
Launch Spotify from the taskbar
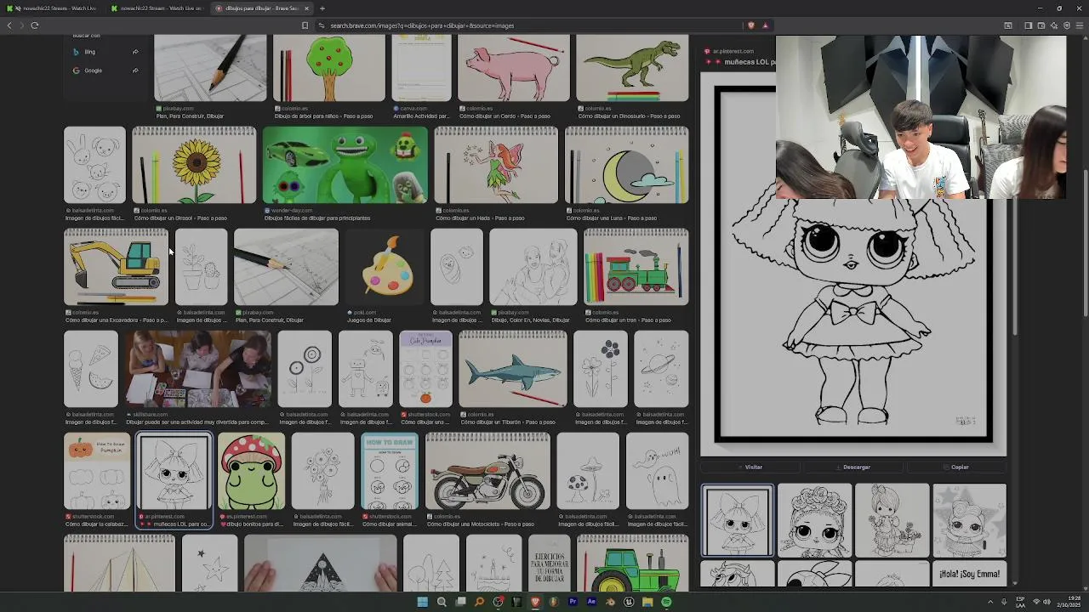click(x=666, y=602)
